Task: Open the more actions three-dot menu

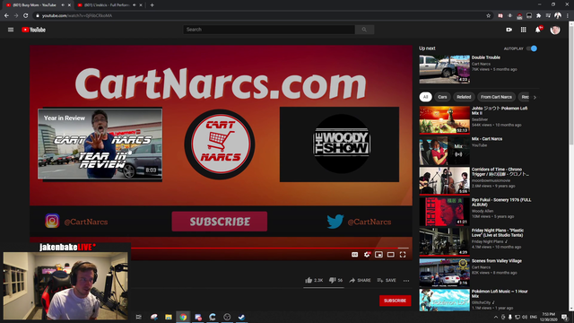Action: pos(406,281)
